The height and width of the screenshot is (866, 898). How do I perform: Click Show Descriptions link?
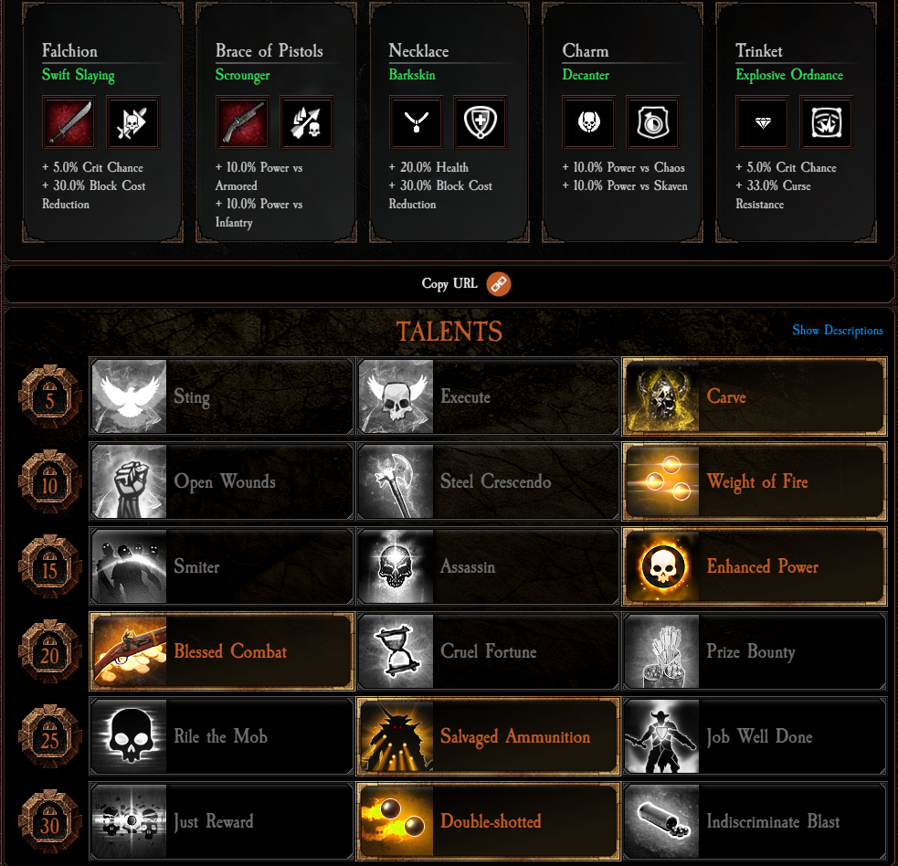pos(838,330)
